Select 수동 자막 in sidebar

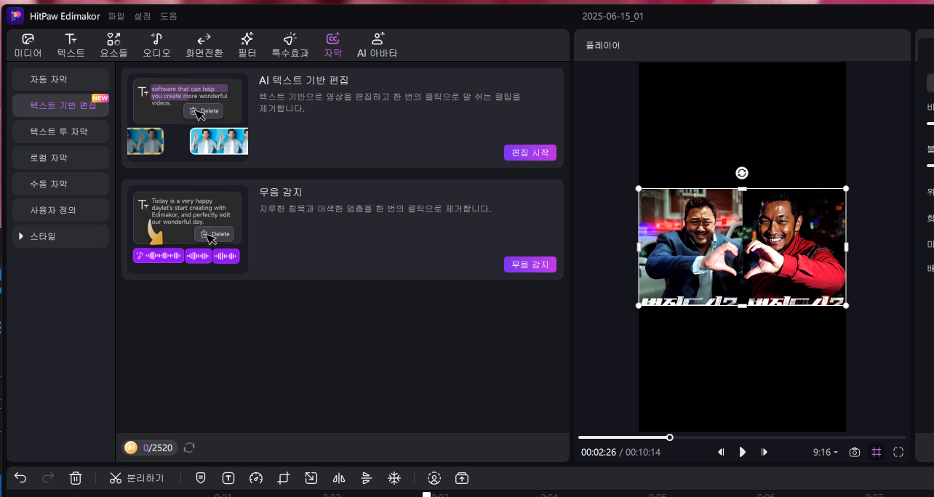pyautogui.click(x=60, y=184)
